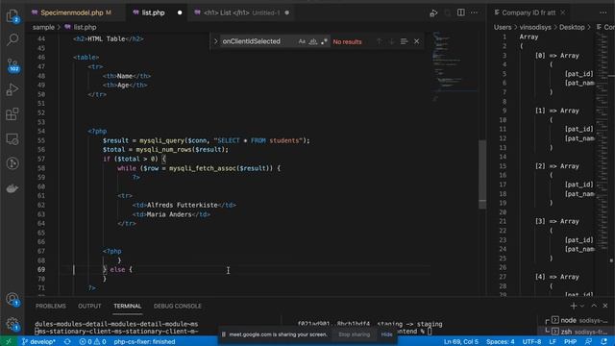The width and height of the screenshot is (615, 346).
Task: Run or debug PHP file icon
Action: [433, 12]
